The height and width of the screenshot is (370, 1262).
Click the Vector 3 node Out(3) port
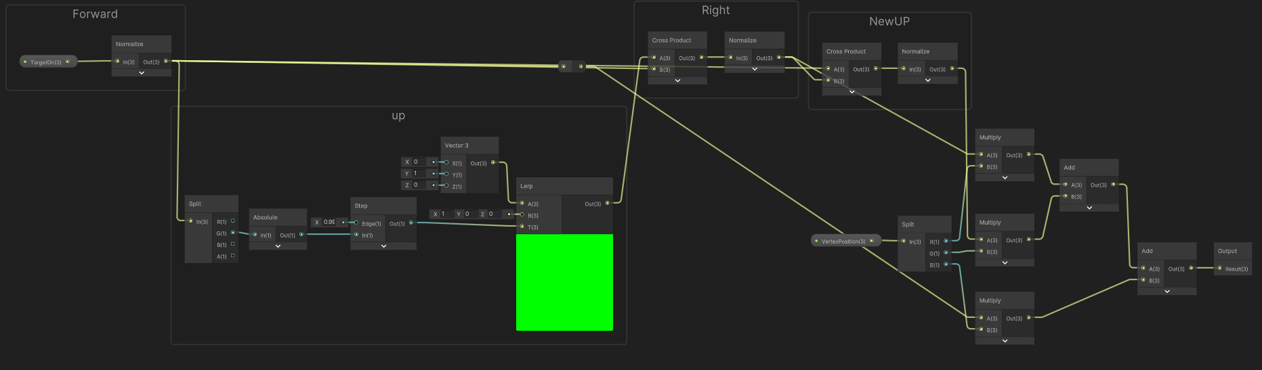tap(492, 162)
